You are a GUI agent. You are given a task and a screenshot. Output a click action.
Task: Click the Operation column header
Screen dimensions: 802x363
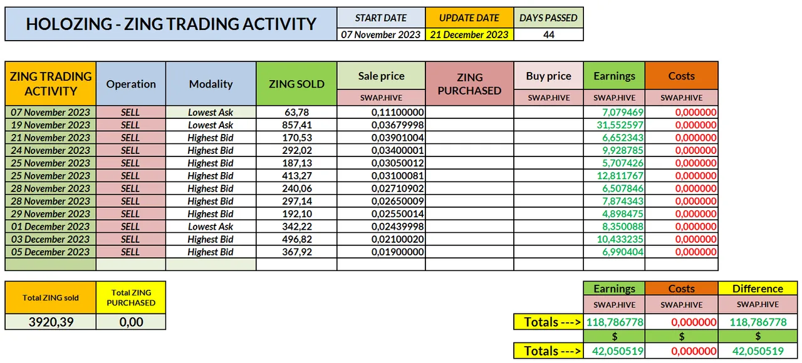(x=131, y=83)
